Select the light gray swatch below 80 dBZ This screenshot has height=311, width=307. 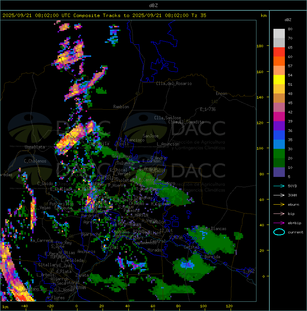pos(279,34)
